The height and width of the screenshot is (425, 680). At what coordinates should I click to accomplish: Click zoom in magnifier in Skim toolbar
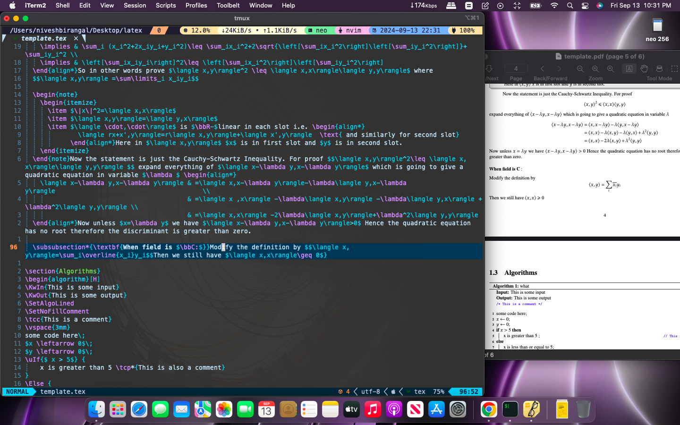(x=611, y=69)
